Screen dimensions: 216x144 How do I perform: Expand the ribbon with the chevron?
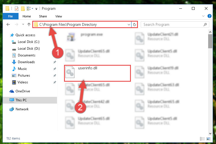pos(203,16)
